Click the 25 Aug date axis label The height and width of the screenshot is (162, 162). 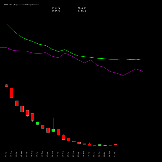(68, 154)
